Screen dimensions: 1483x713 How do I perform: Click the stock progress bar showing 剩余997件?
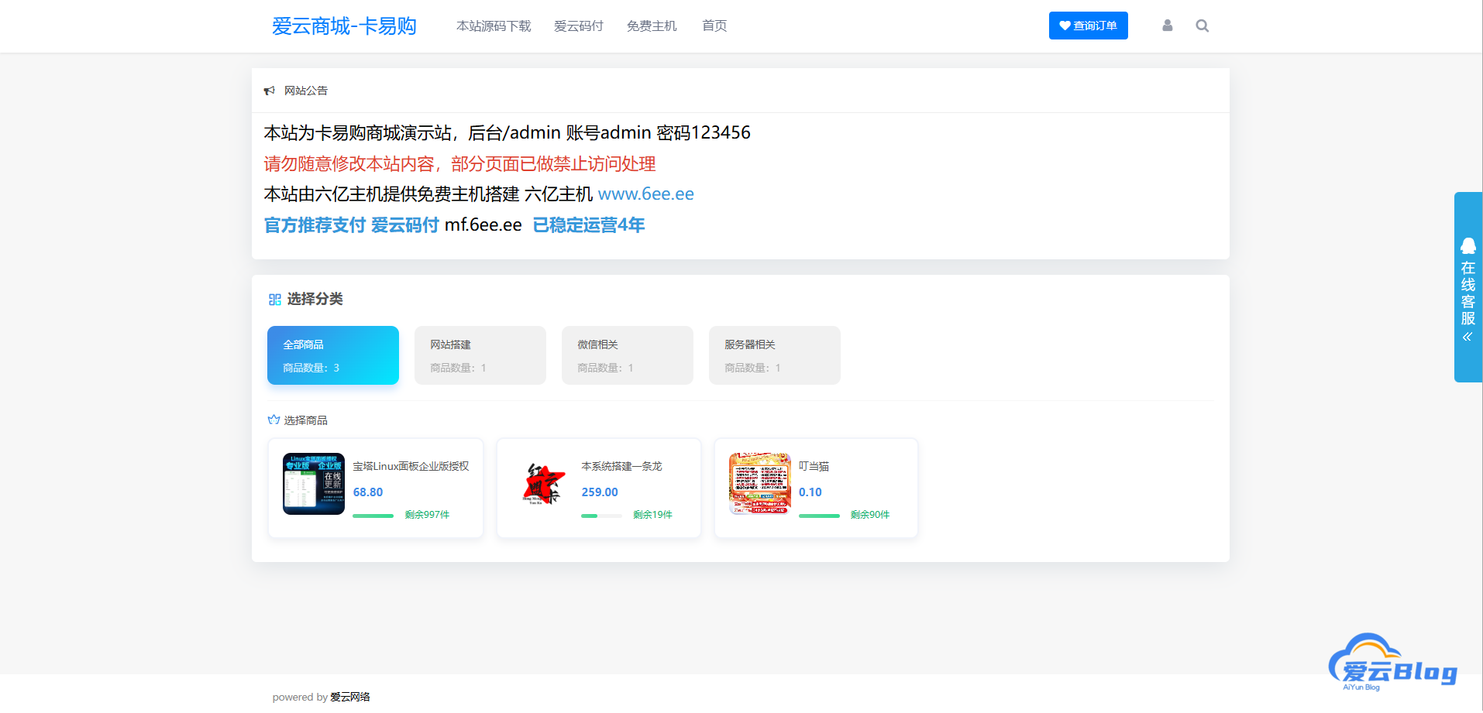click(373, 516)
